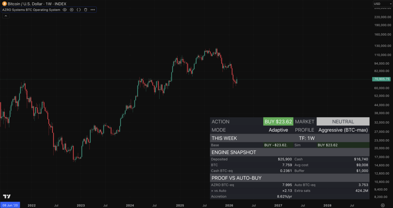The width and height of the screenshot is (393, 208).
Task: Remove the AZRO Systems indicator
Action: click(x=86, y=10)
